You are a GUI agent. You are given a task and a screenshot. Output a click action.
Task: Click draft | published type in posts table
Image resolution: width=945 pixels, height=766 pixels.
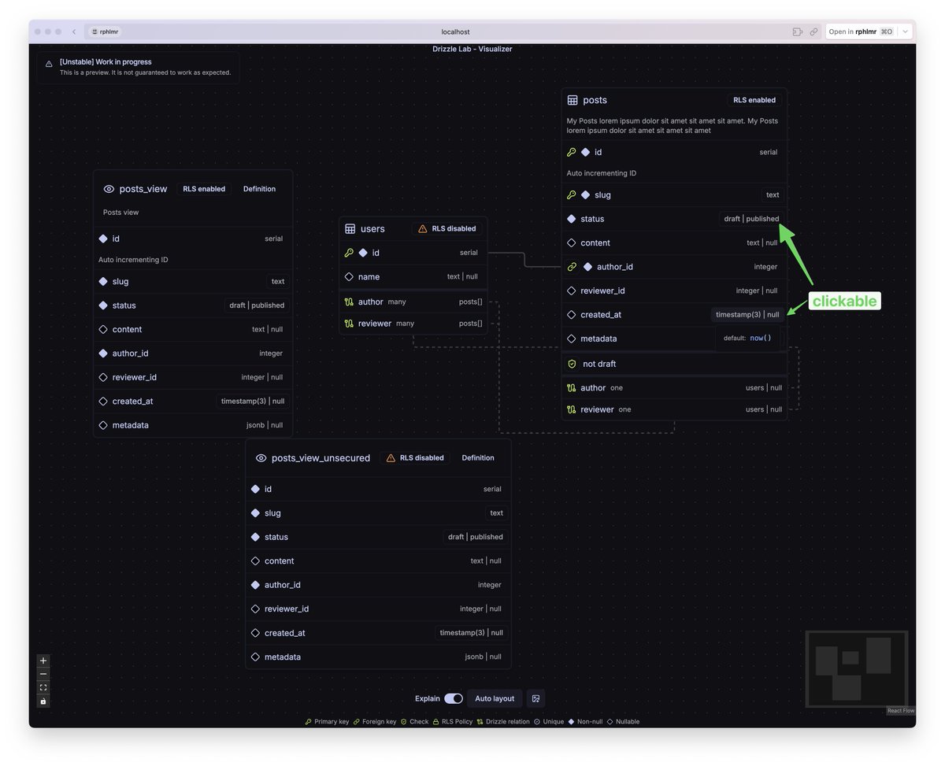click(x=751, y=219)
